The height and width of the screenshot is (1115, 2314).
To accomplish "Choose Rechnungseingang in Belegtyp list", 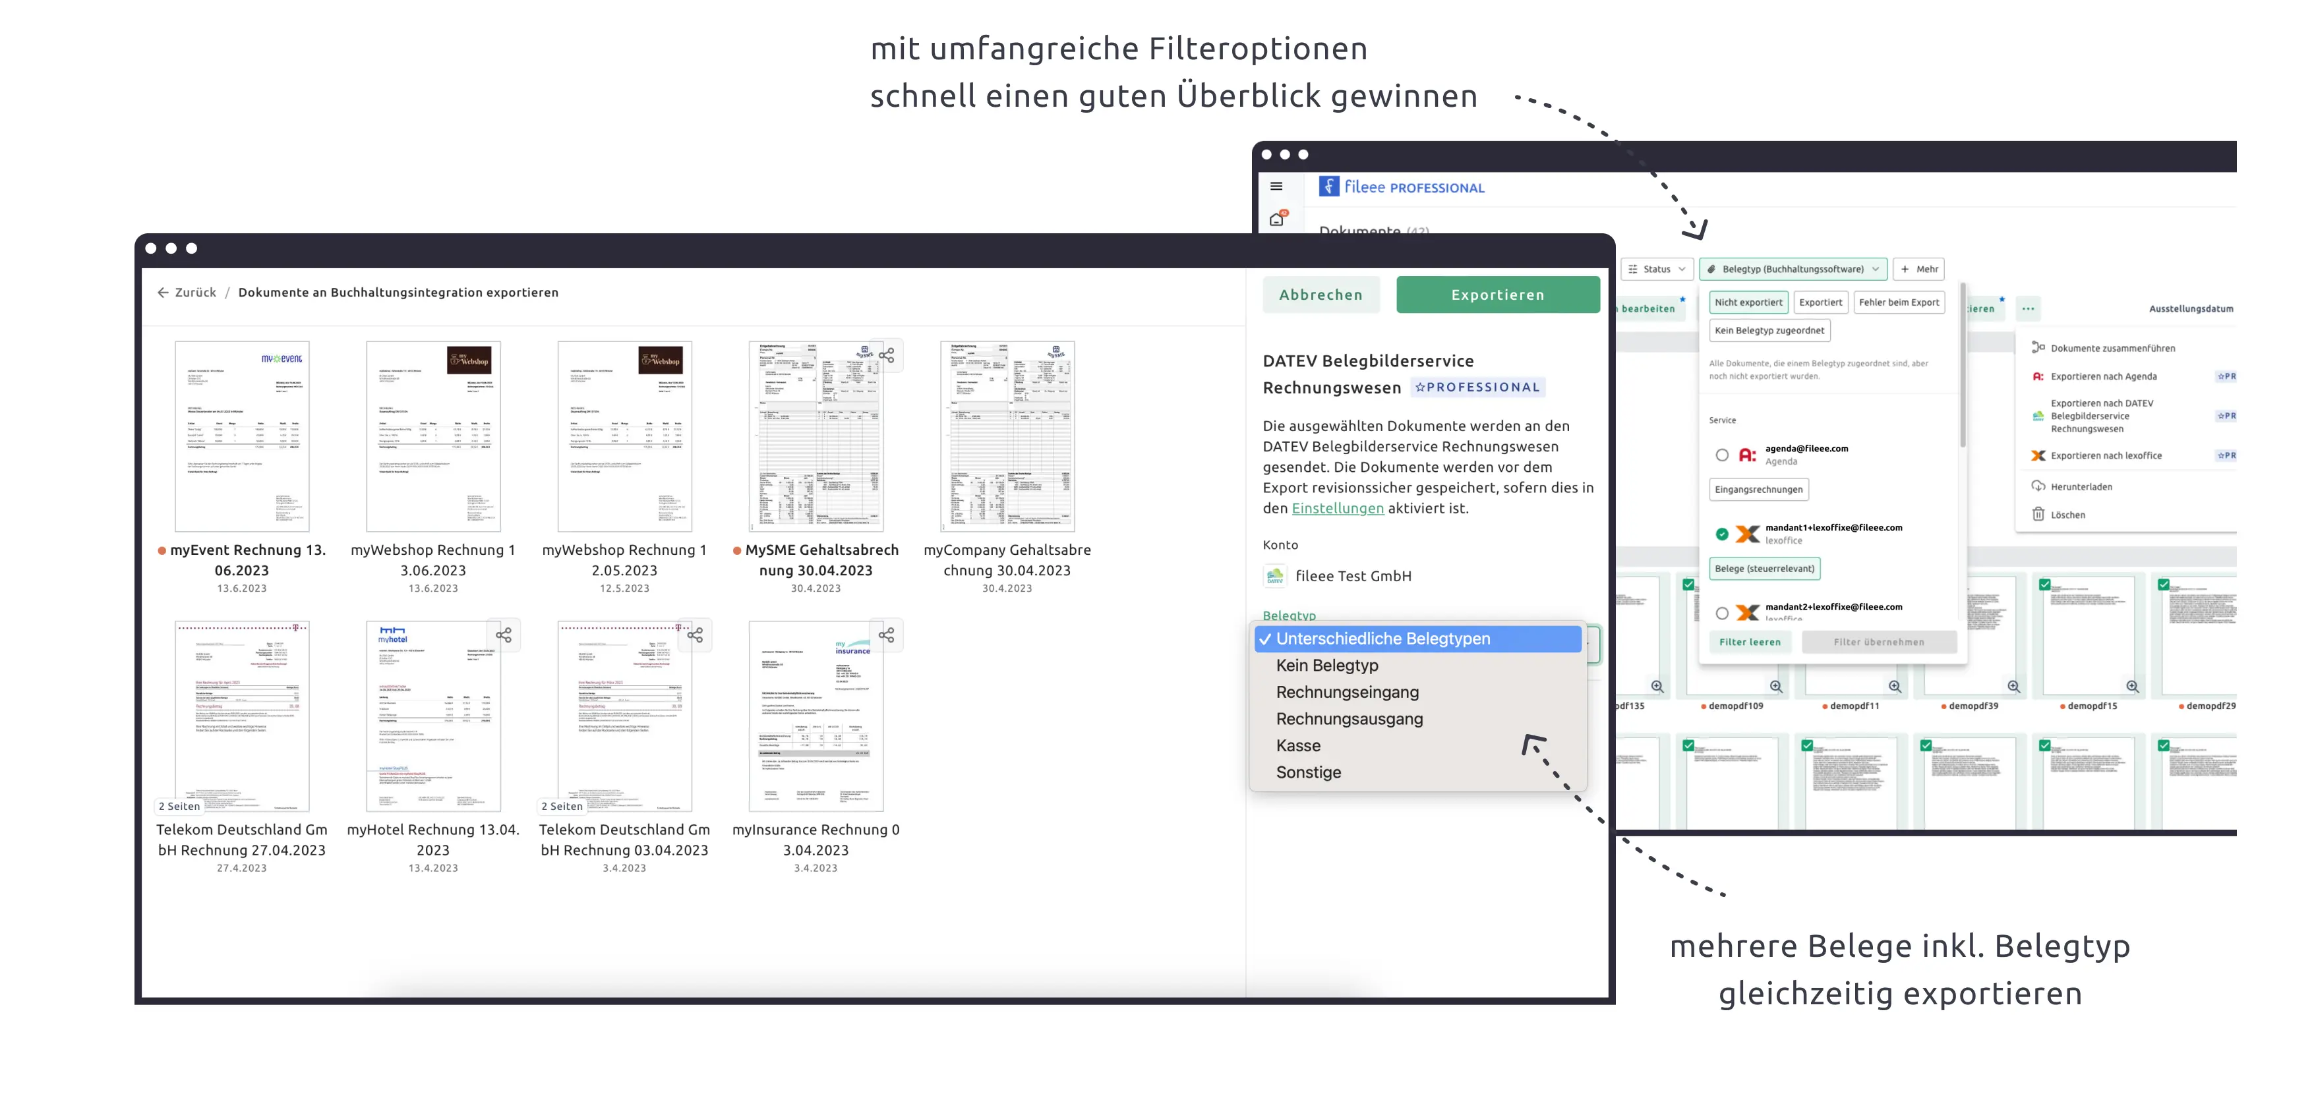I will click(x=1348, y=692).
